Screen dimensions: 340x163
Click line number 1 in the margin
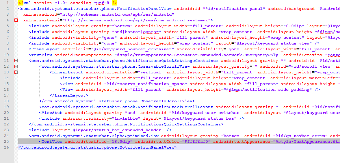coord(8,3)
